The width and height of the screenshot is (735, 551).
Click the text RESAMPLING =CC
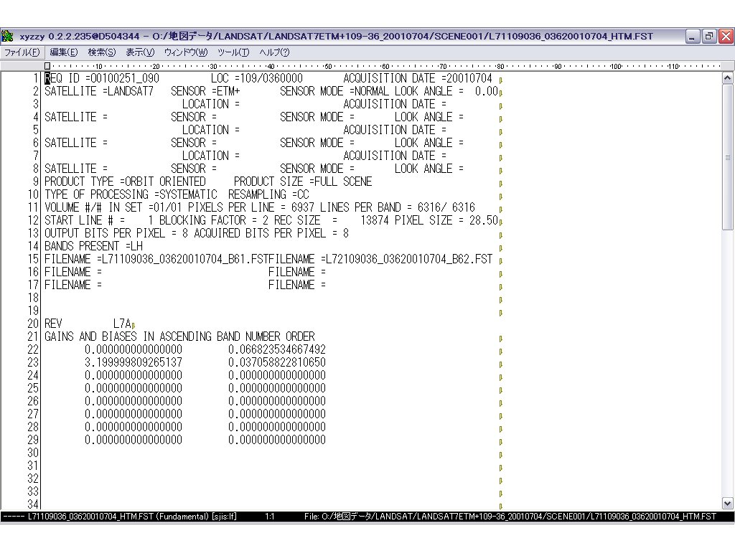(x=268, y=194)
